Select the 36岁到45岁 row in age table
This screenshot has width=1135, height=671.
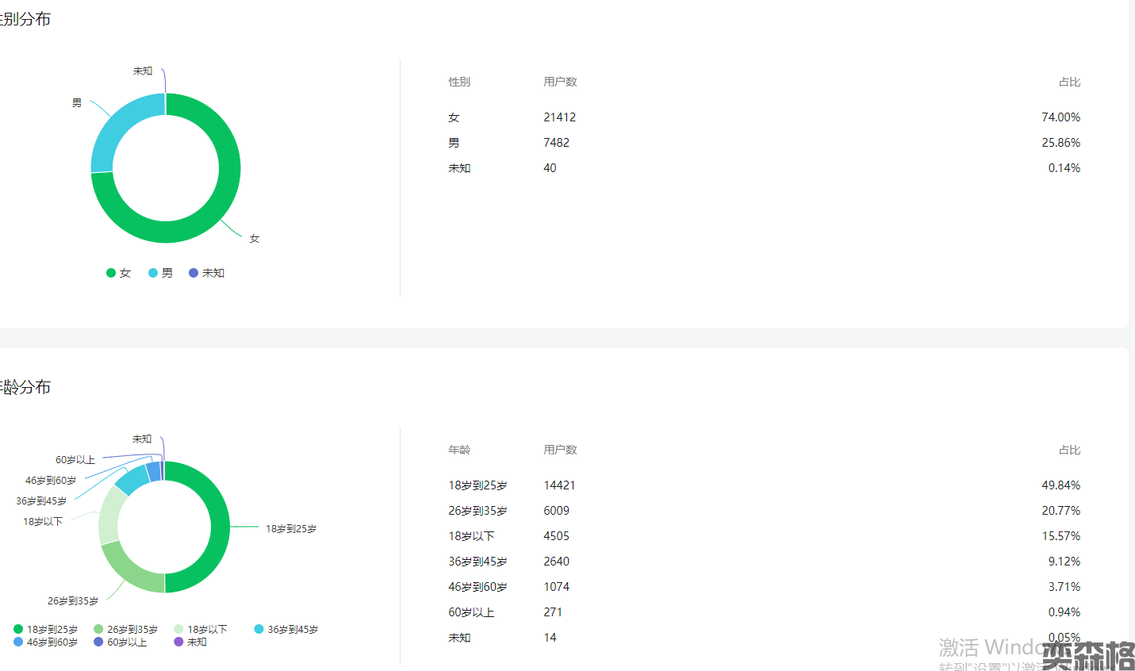point(477,562)
